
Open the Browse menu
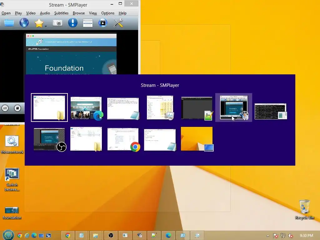pyautogui.click(x=78, y=13)
